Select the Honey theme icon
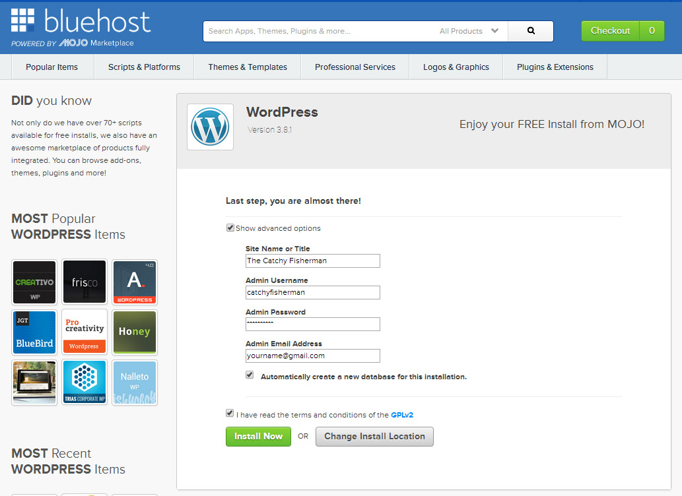 coord(135,332)
